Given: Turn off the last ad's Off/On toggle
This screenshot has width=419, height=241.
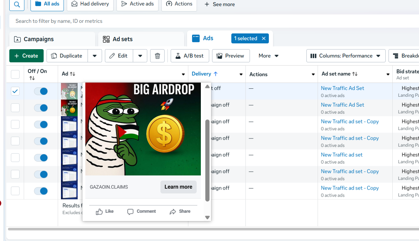Looking at the screenshot, I should [41, 191].
